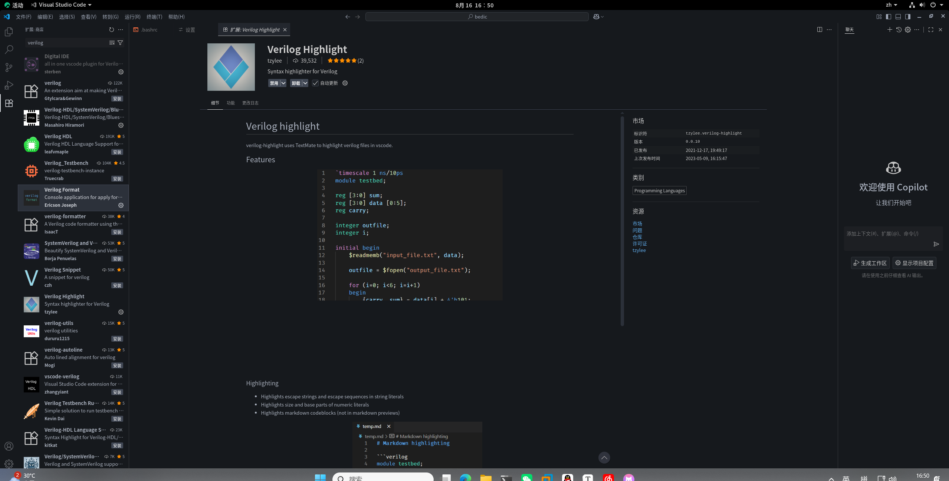Open the 仓库 link under resources
This screenshot has width=949, height=481.
click(637, 237)
